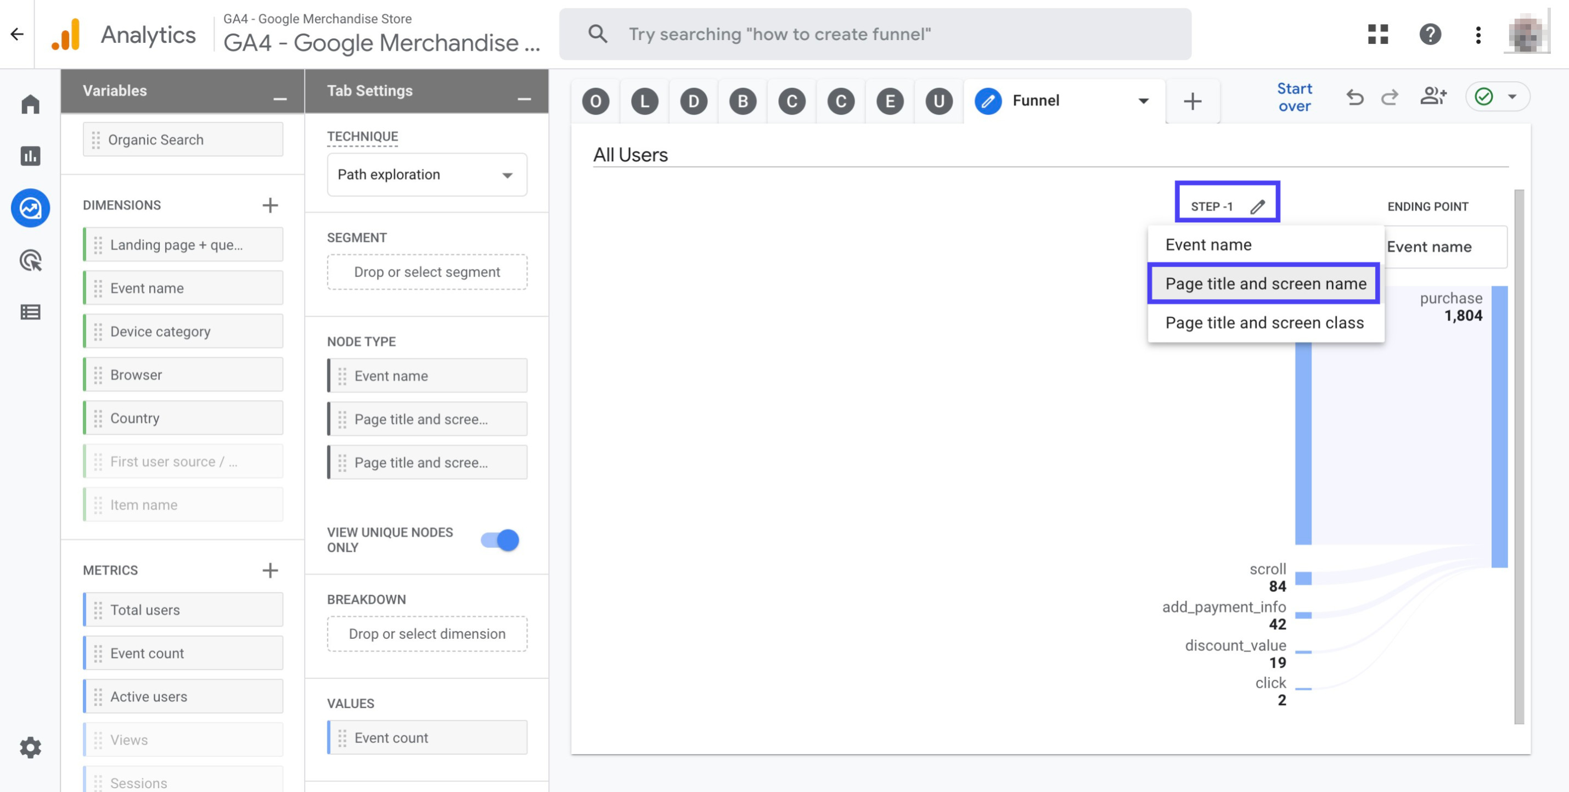
Task: Select Path exploration technique dropdown
Action: click(425, 174)
